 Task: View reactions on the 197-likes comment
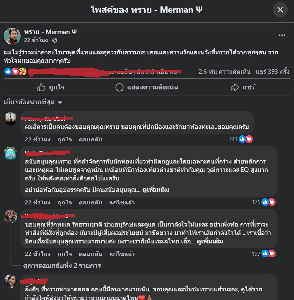click(x=264, y=254)
